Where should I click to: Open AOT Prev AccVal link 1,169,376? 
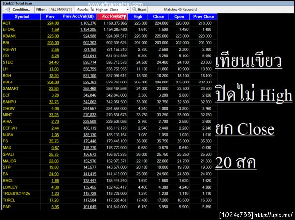pyautogui.click(x=88, y=23)
